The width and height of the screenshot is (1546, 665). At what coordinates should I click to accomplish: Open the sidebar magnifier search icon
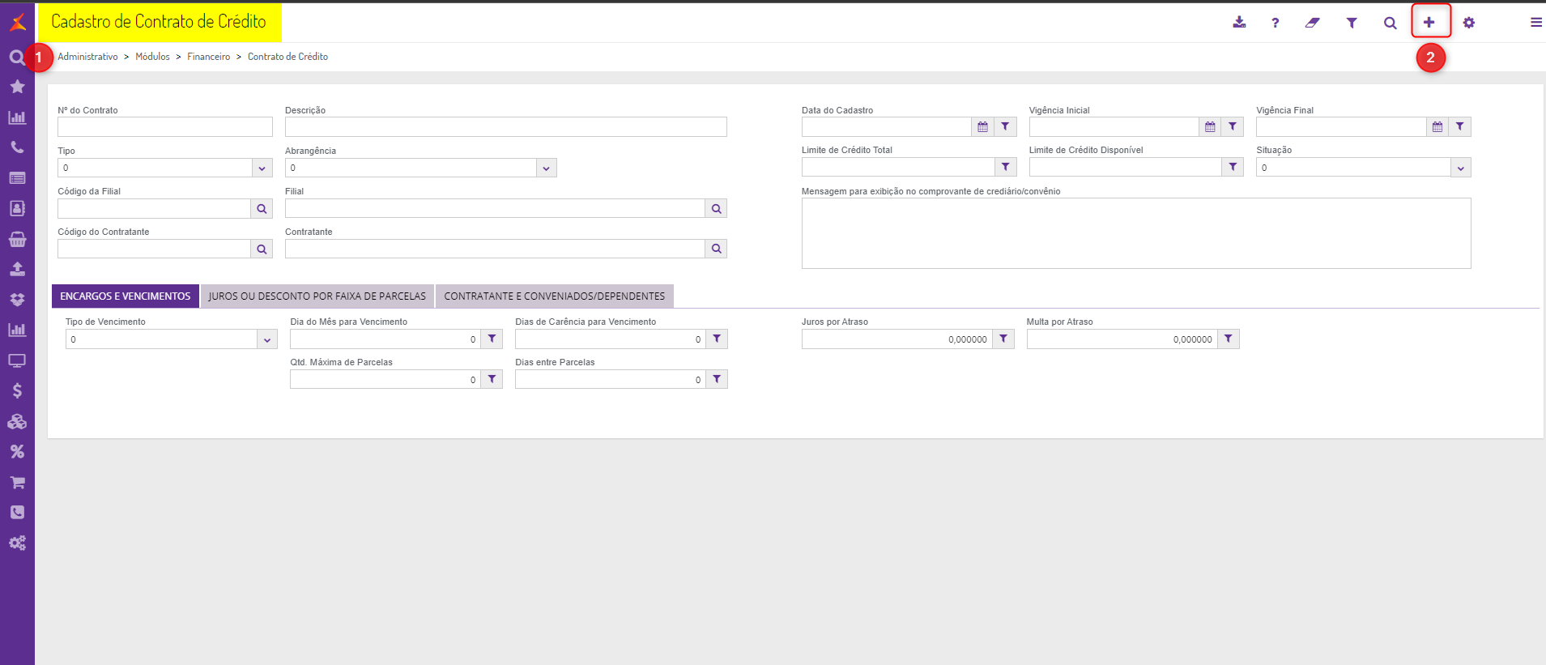click(x=16, y=58)
